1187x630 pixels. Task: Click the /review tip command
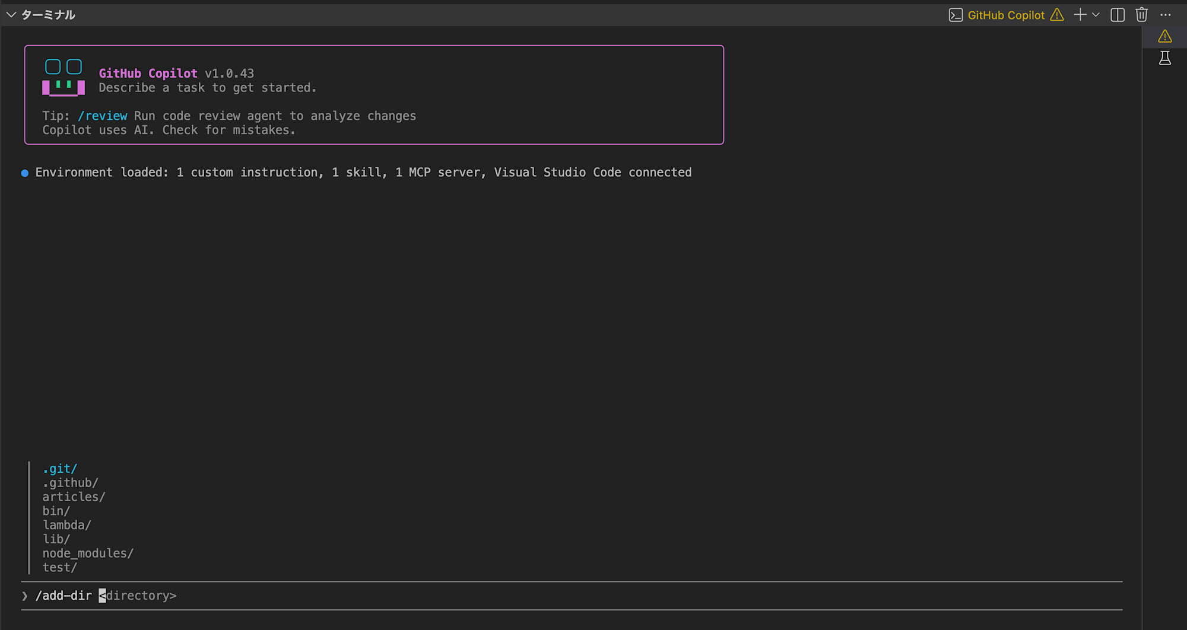(x=102, y=116)
